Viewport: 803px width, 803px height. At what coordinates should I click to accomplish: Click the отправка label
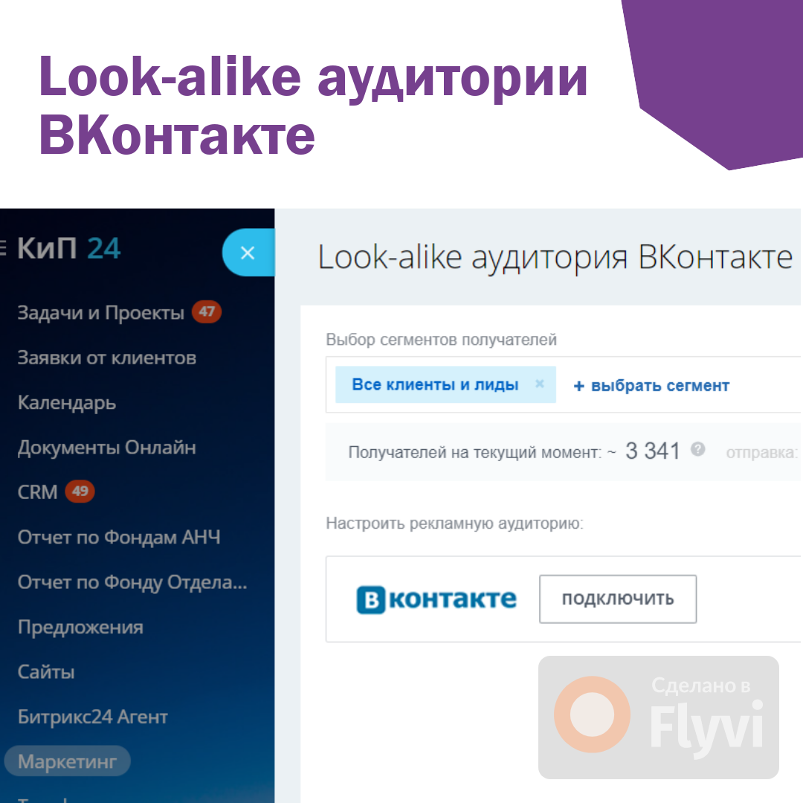click(762, 453)
